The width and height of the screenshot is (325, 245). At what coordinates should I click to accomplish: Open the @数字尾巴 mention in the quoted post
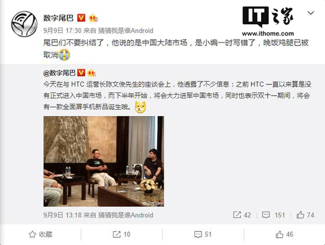(x=59, y=73)
